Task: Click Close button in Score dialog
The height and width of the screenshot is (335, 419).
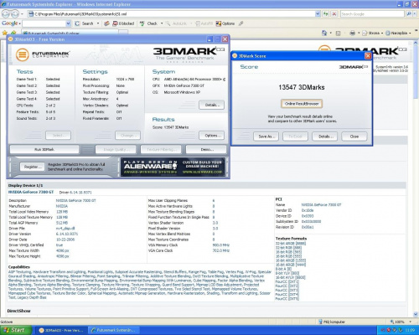Action: (x=354, y=137)
